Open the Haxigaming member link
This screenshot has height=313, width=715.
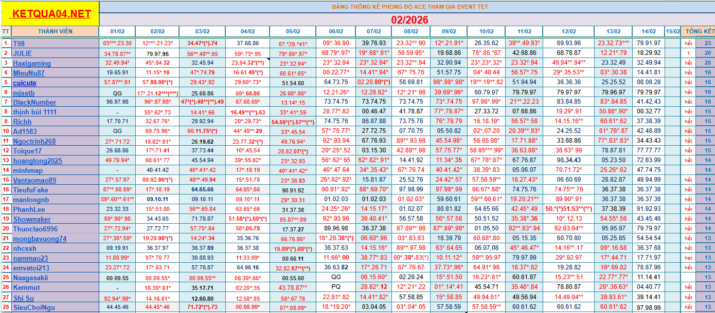click(x=32, y=63)
